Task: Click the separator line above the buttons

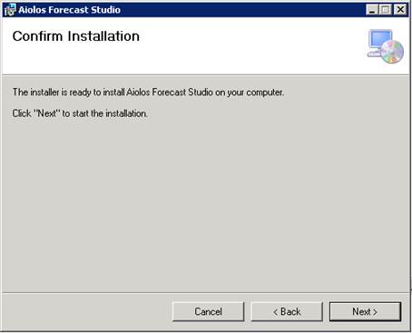Action: pos(206,293)
